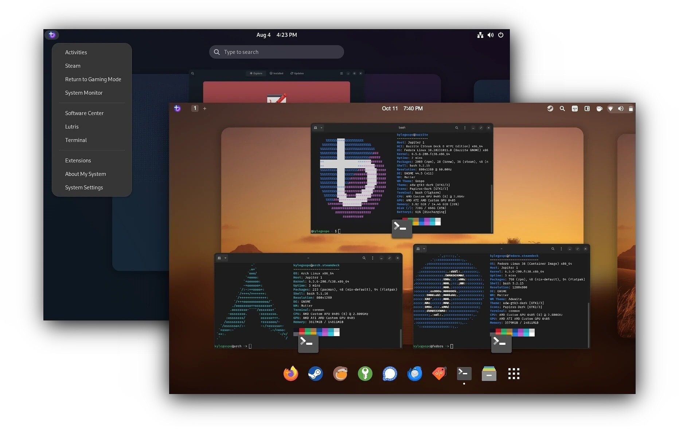Launch Steam from the dock

pyautogui.click(x=315, y=374)
